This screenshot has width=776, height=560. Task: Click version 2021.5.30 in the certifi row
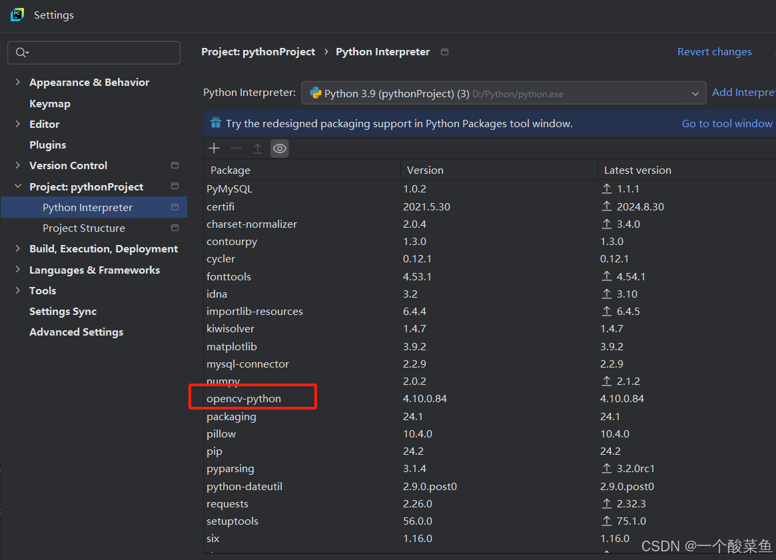tap(426, 206)
